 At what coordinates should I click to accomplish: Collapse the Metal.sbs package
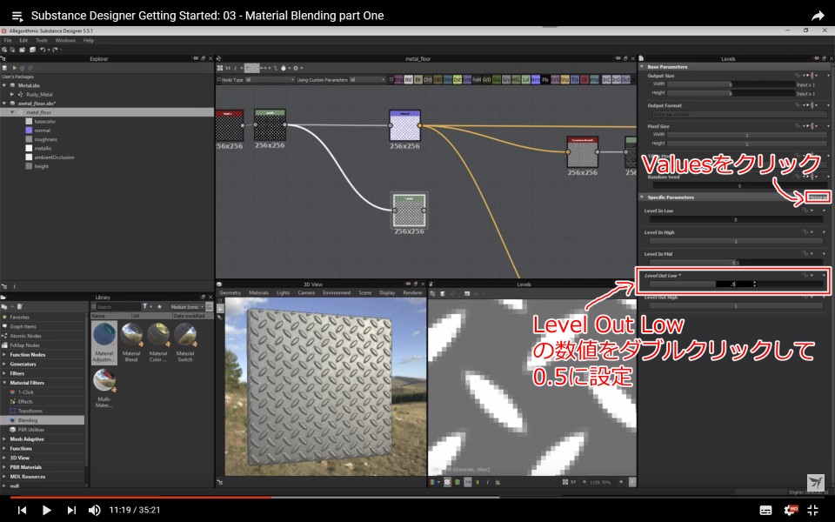pos(4,85)
